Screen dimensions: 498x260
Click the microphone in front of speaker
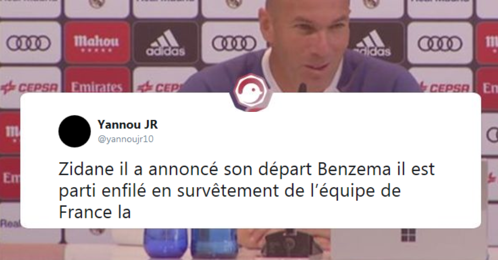[x=303, y=88]
